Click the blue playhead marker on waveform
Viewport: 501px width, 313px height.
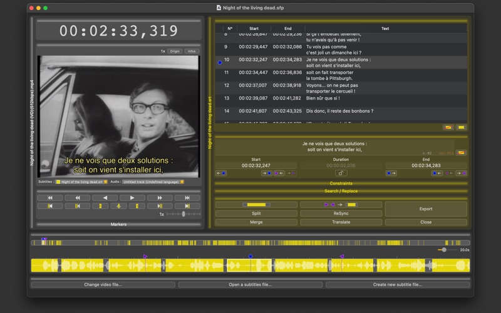click(250, 256)
